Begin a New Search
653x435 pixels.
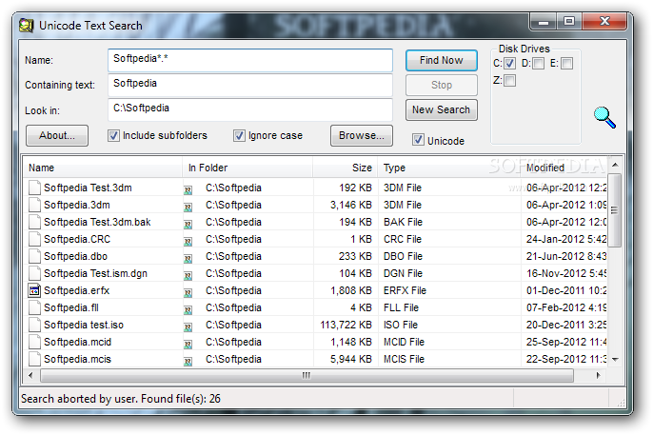pos(442,109)
